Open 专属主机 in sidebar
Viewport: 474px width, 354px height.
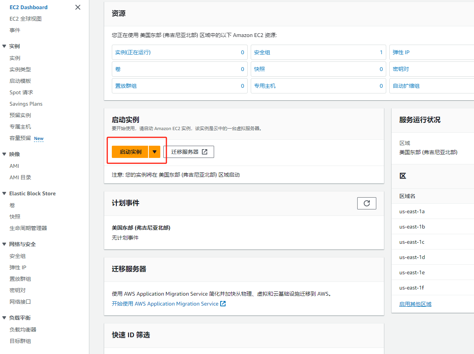tap(20, 127)
